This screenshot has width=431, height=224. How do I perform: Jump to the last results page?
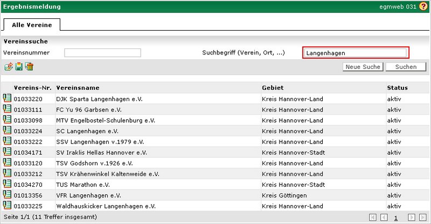coord(422,218)
